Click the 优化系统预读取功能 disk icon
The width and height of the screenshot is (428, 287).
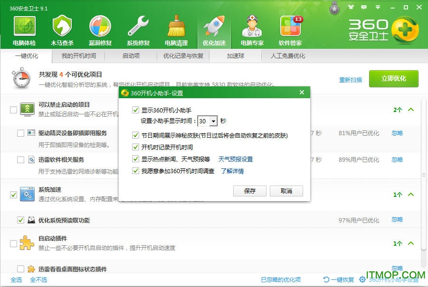pyautogui.click(x=31, y=220)
